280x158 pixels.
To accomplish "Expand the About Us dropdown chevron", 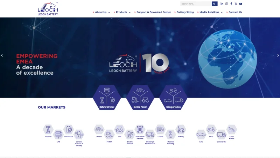I will (109, 12).
